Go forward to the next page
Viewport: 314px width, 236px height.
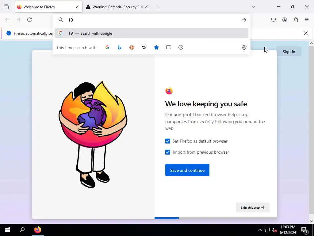click(x=18, y=20)
